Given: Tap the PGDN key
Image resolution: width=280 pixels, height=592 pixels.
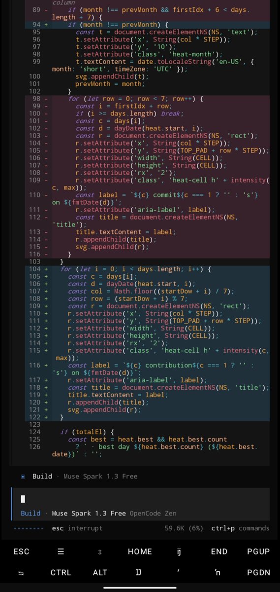Looking at the screenshot, I should pyautogui.click(x=258, y=573).
